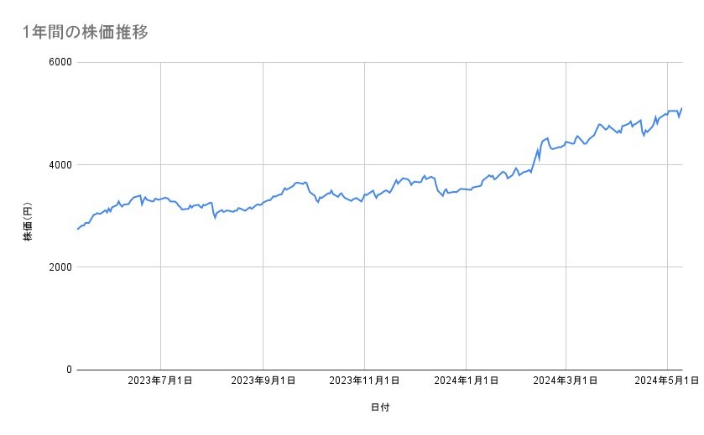This screenshot has width=704, height=435.
Task: Click the 4000 y-axis tick label
Action: click(59, 165)
